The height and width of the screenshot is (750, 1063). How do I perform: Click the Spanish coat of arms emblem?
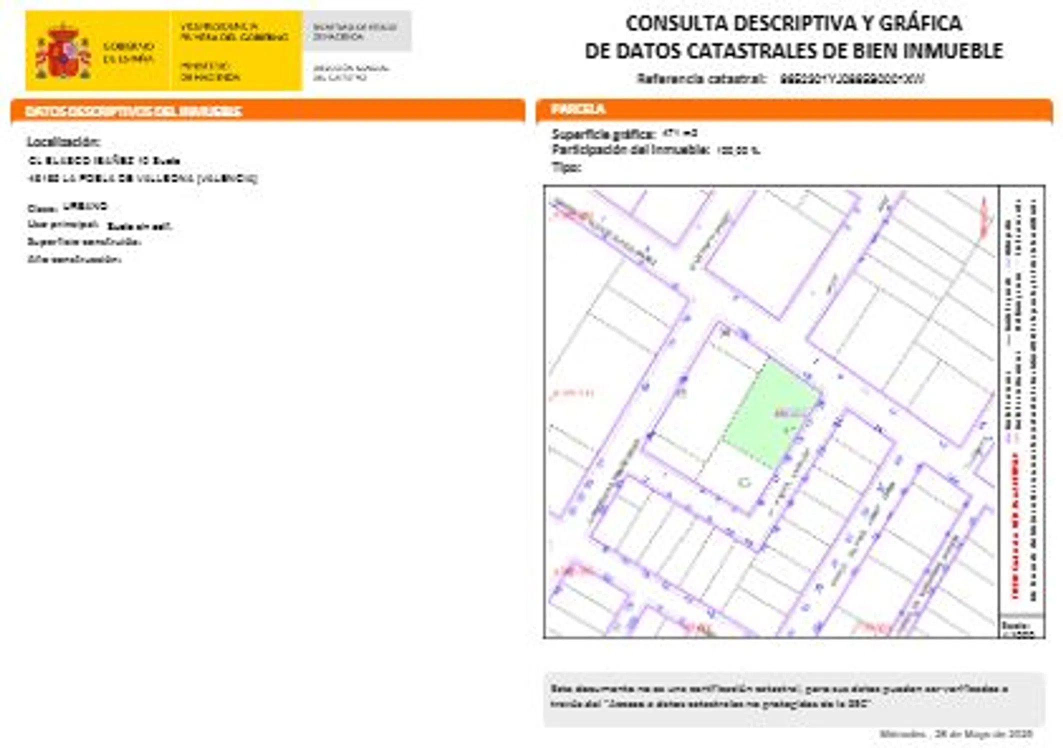tap(63, 51)
